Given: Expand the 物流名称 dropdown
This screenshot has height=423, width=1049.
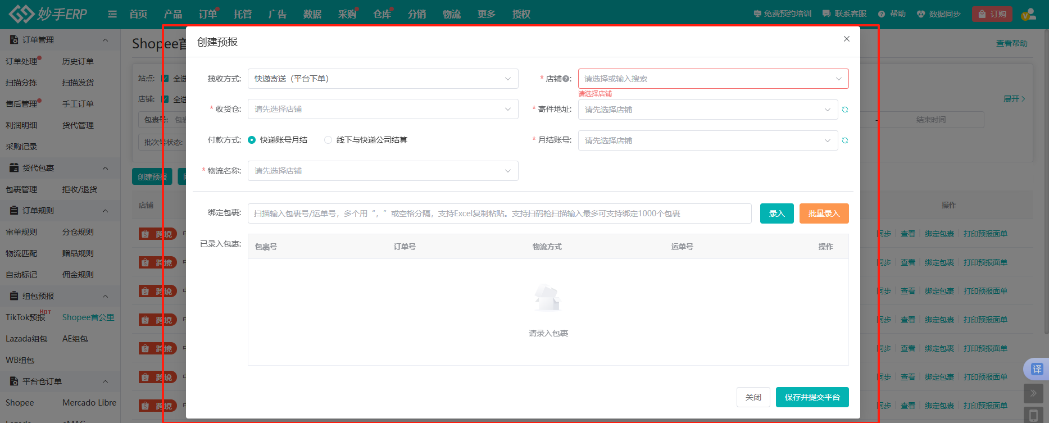Looking at the screenshot, I should tap(383, 171).
